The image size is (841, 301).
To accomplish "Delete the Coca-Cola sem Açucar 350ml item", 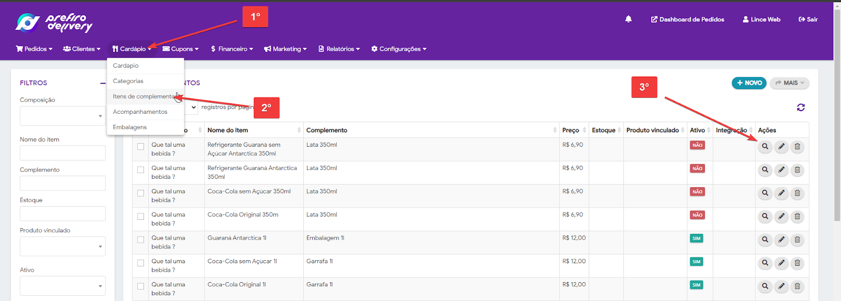I will tap(797, 193).
